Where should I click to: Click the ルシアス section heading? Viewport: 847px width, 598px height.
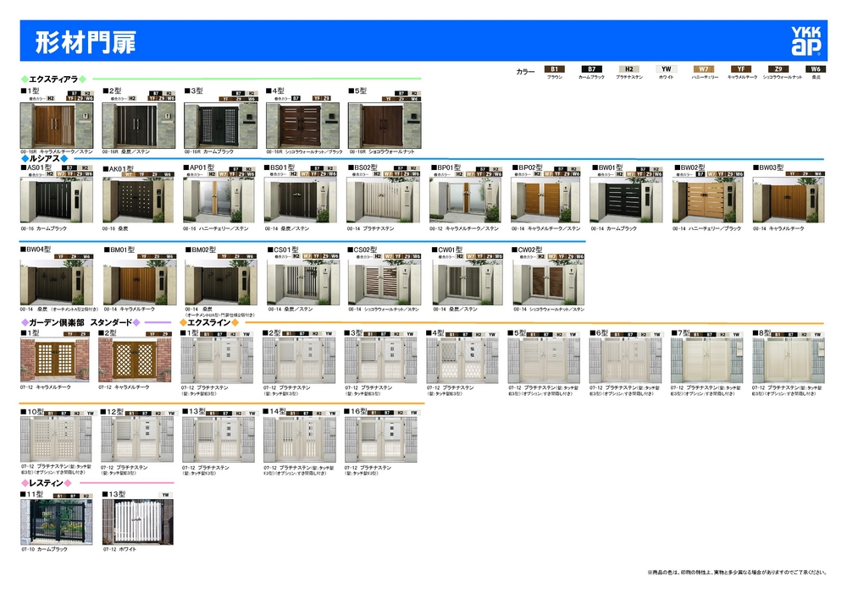click(44, 158)
